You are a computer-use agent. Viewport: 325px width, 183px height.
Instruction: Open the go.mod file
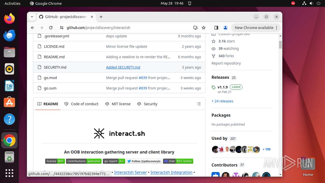[50, 78]
